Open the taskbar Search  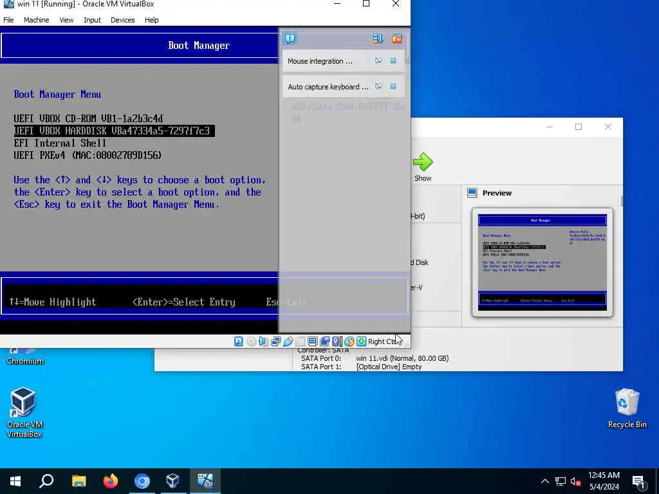click(46, 481)
